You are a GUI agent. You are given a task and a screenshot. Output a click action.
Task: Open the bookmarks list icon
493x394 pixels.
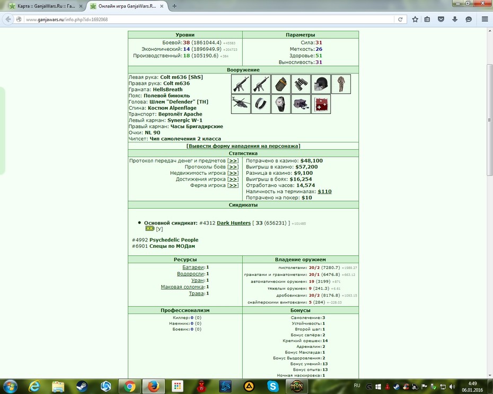[427, 20]
